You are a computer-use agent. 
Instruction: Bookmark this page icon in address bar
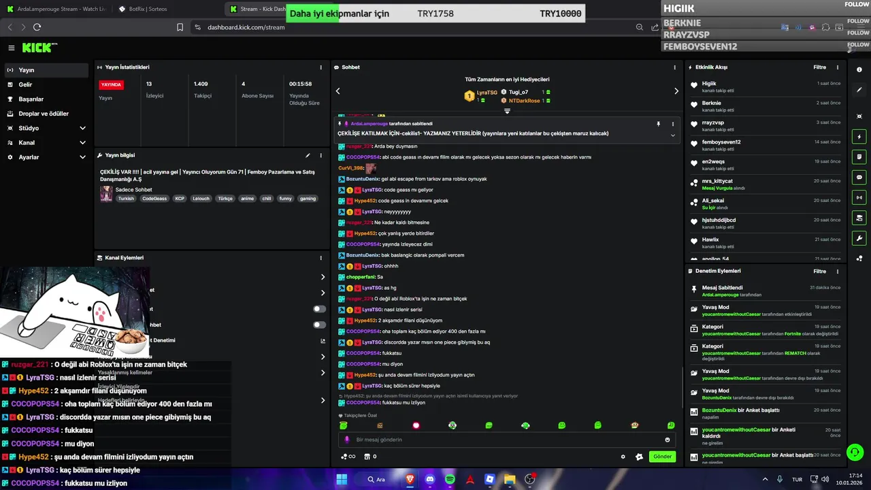pyautogui.click(x=180, y=27)
